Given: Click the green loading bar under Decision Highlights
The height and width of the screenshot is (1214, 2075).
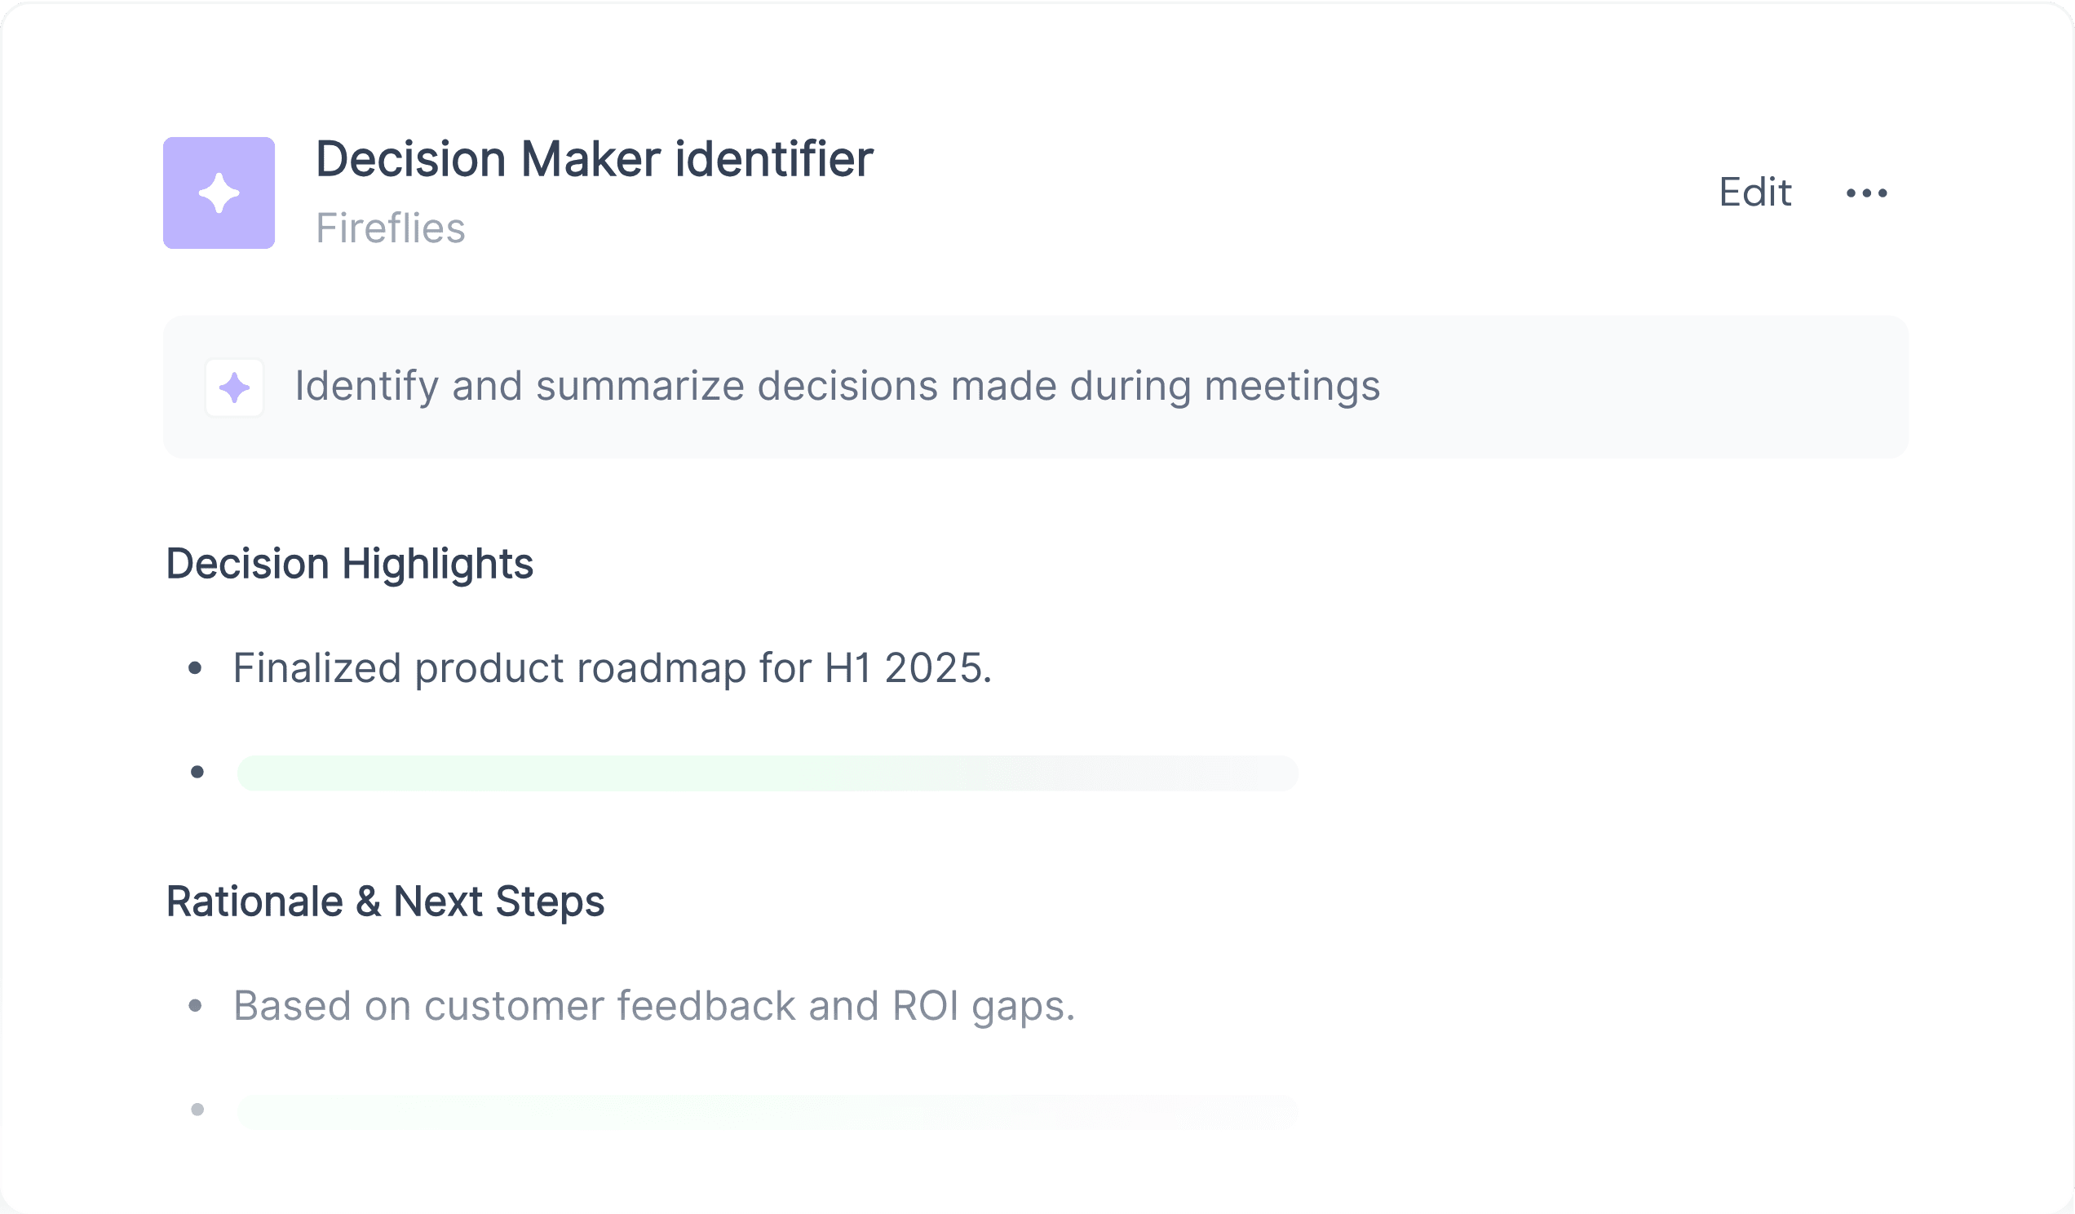Looking at the screenshot, I should point(768,773).
